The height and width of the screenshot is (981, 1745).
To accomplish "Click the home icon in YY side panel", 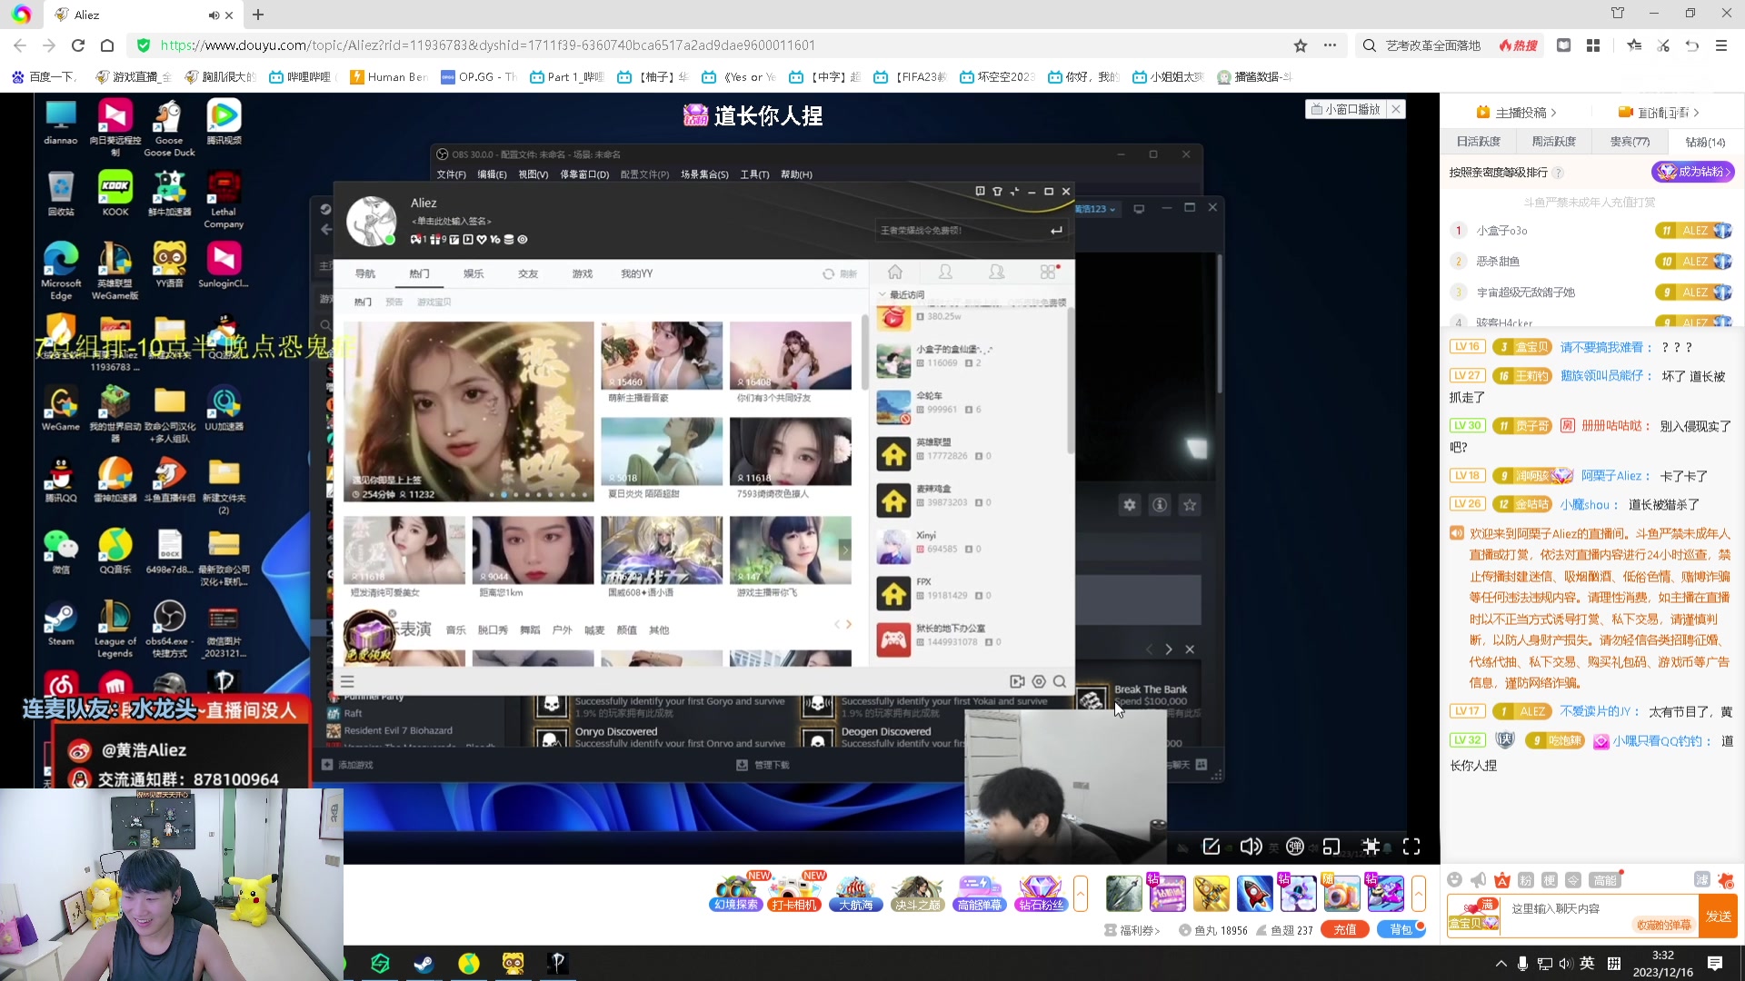I will pyautogui.click(x=895, y=272).
